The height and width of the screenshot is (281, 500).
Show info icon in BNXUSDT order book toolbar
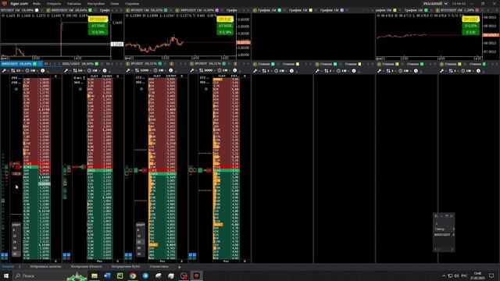(x=42, y=70)
